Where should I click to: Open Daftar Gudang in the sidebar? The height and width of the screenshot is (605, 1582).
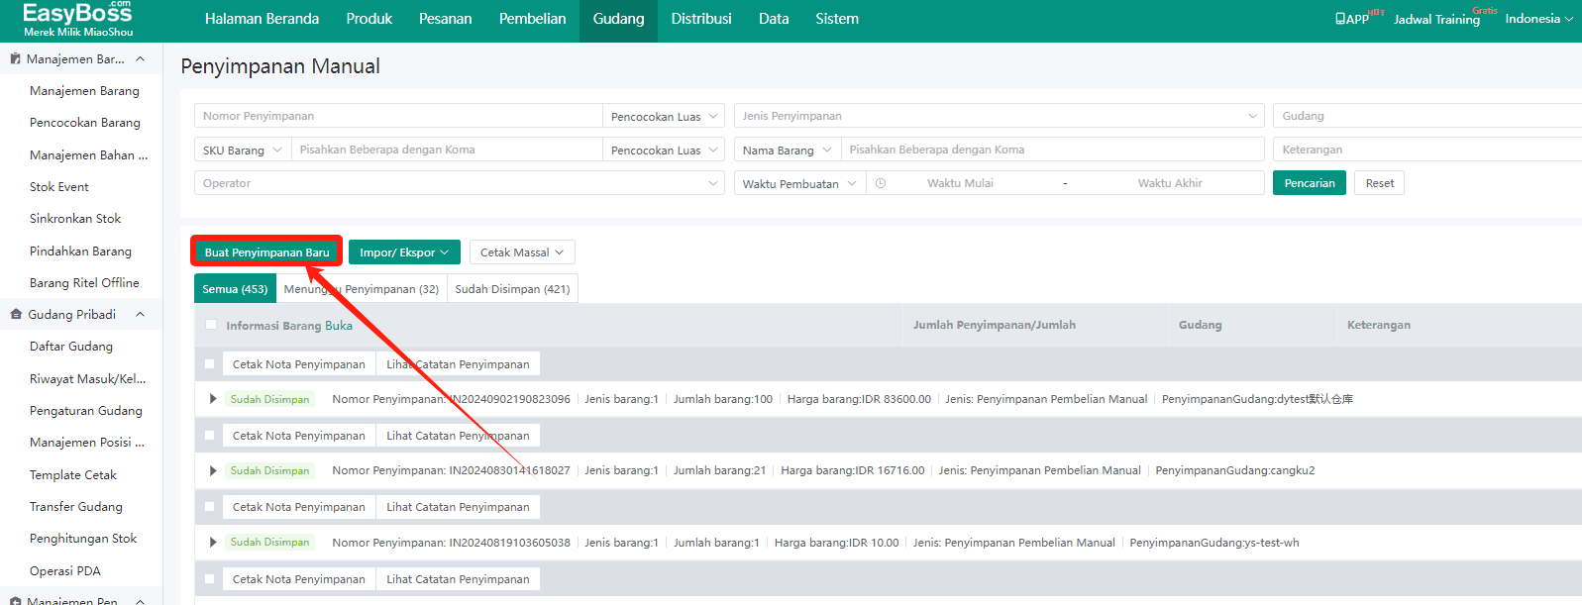point(71,347)
